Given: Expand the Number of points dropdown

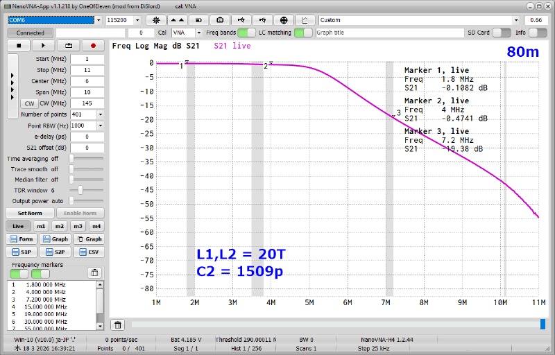Looking at the screenshot, I should [100, 114].
